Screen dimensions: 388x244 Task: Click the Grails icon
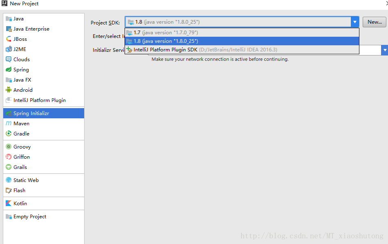click(x=9, y=167)
